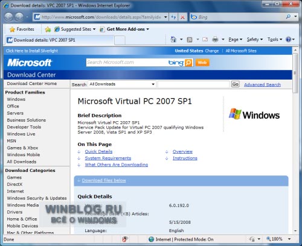Go forward with the Forward arrow button

pos(19,17)
